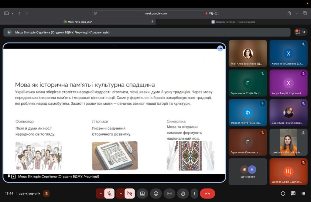Open activities grid icon
This screenshot has width=311, height=202.
pyautogui.click(x=303, y=194)
